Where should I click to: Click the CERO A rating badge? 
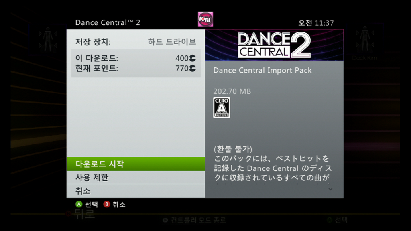(x=222, y=107)
